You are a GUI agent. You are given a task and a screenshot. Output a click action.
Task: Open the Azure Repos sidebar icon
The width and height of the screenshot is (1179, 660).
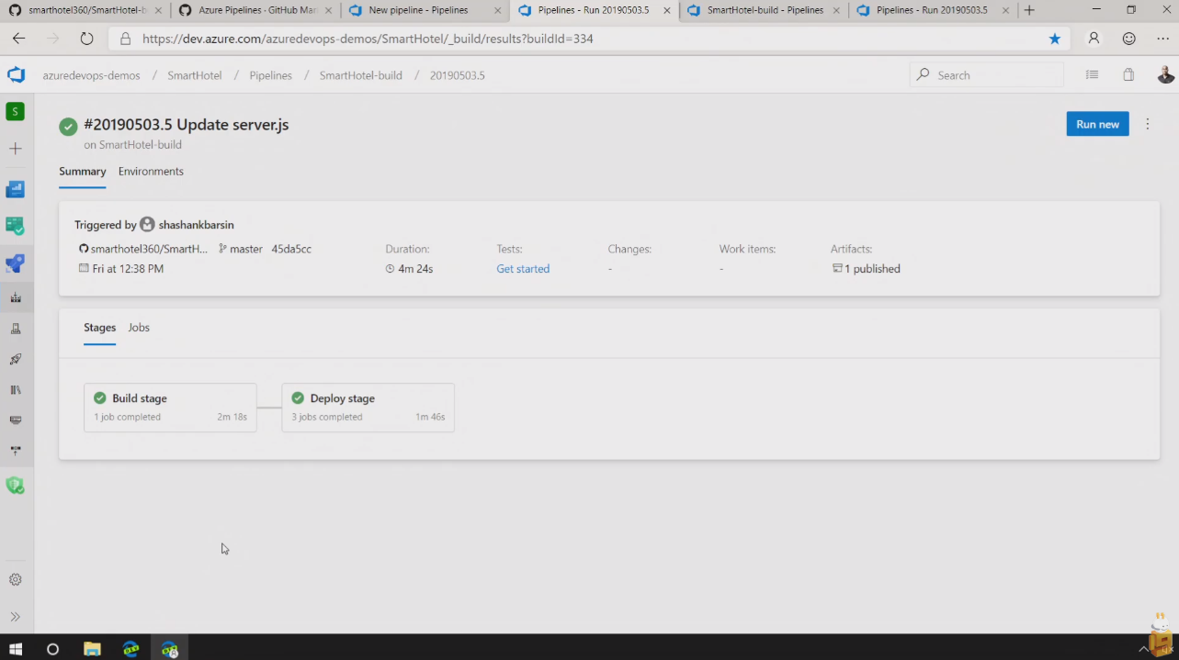[x=16, y=226]
